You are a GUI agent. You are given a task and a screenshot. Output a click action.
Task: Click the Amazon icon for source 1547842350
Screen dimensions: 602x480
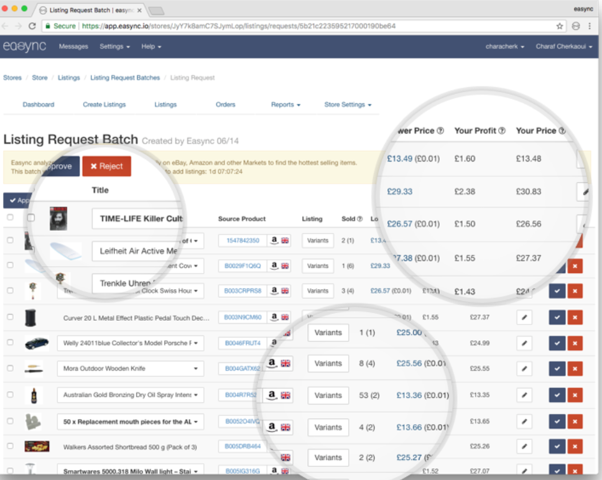[274, 241]
